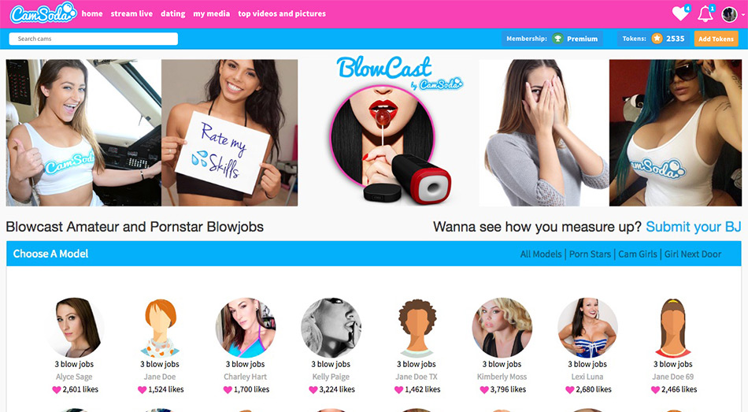Filter models by Cam Girls
This screenshot has width=748, height=412.
(x=637, y=254)
